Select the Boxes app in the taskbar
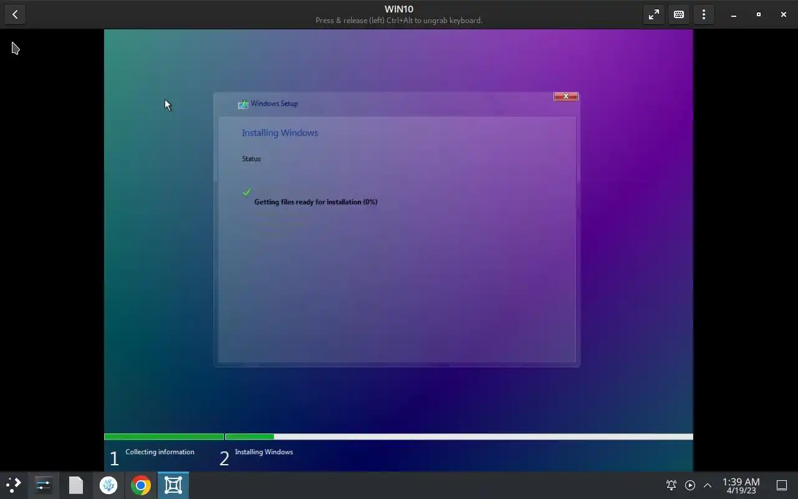798x499 pixels. (173, 485)
